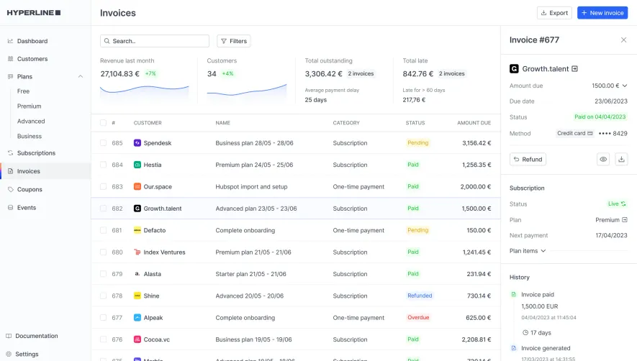Viewport: 637px width, 361px height.
Task: Click the Pending status for Spendesk
Action: [417, 143]
